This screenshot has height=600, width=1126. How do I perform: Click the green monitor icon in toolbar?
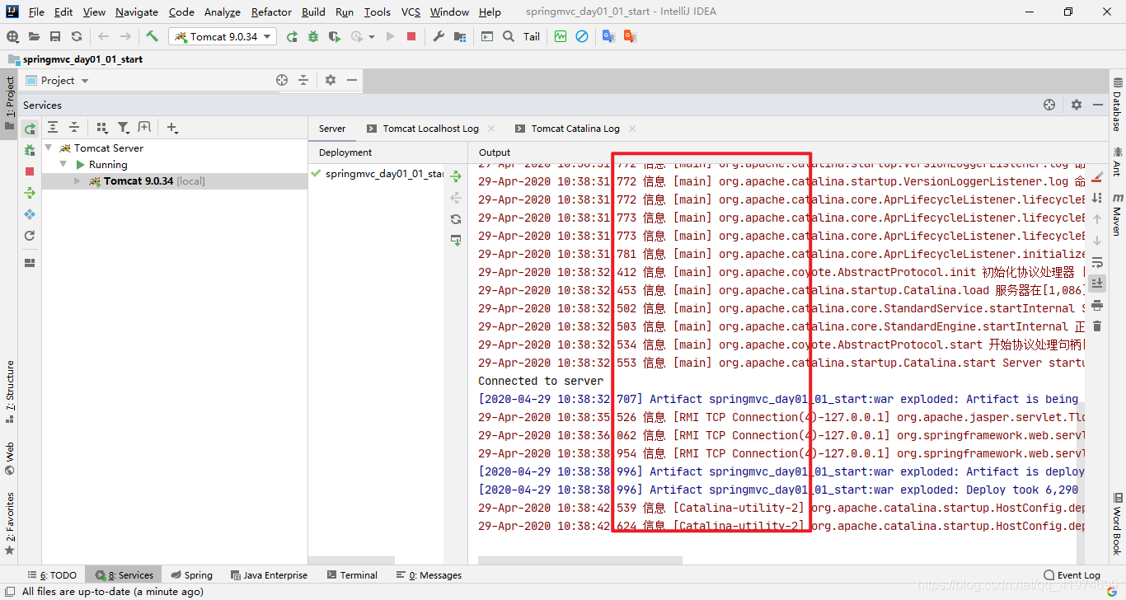(x=561, y=36)
